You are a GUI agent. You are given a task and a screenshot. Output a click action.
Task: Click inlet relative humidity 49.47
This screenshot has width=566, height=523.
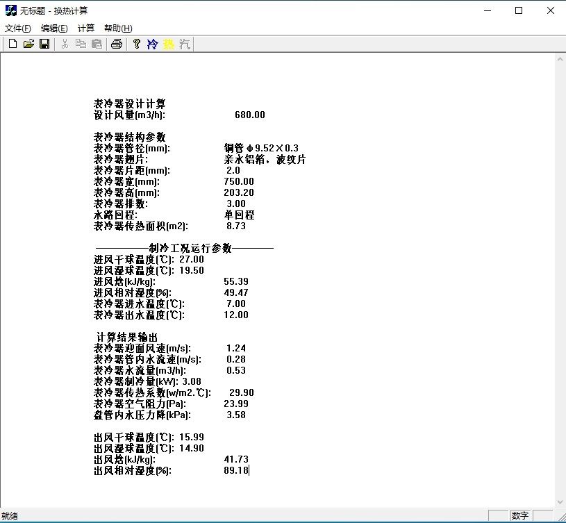[236, 292]
